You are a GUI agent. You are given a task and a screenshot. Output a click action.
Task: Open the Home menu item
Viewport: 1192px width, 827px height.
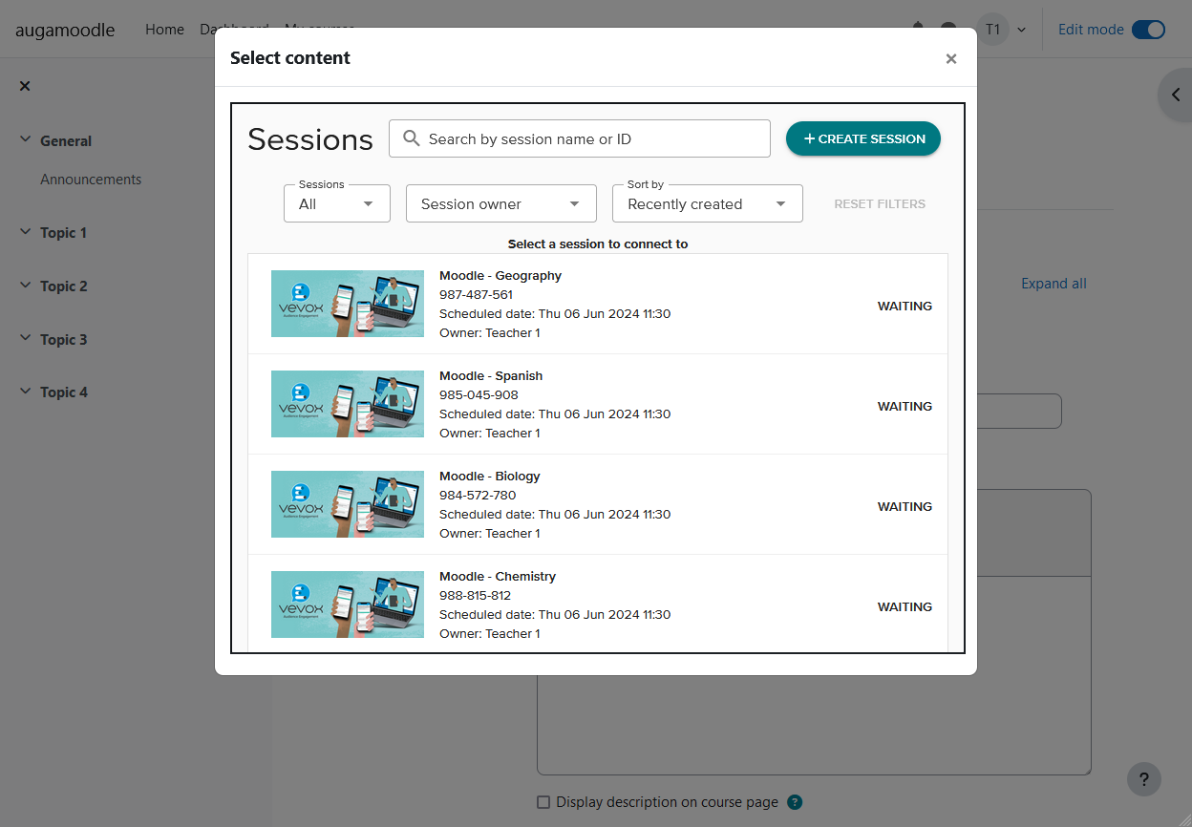point(164,30)
